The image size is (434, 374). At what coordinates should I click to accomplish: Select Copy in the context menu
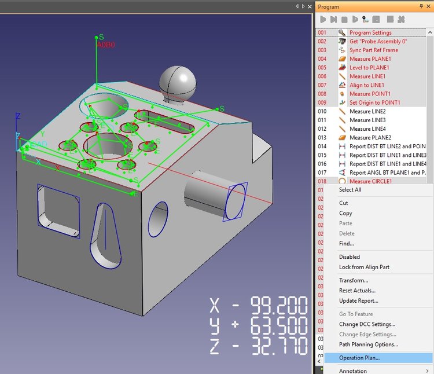pos(345,214)
